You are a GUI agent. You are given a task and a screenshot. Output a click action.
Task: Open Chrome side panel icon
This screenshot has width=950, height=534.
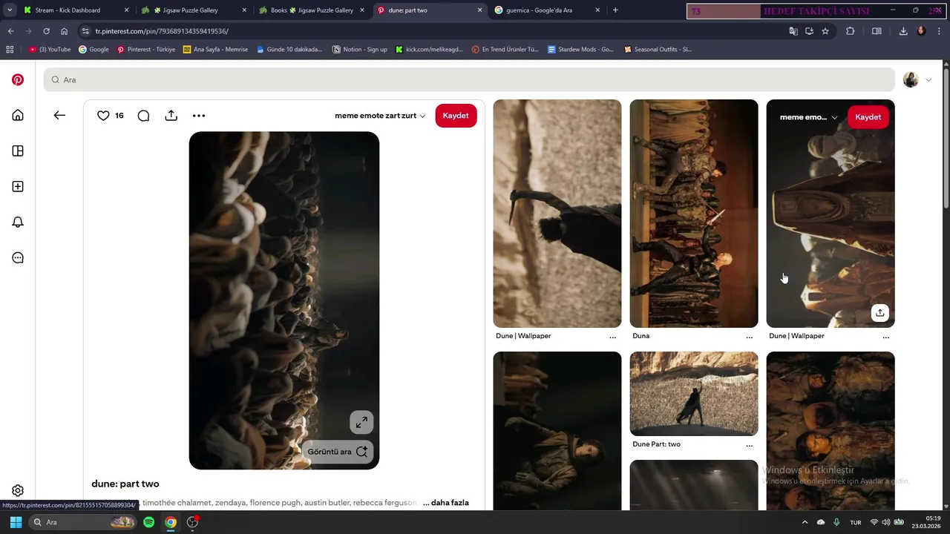click(877, 31)
